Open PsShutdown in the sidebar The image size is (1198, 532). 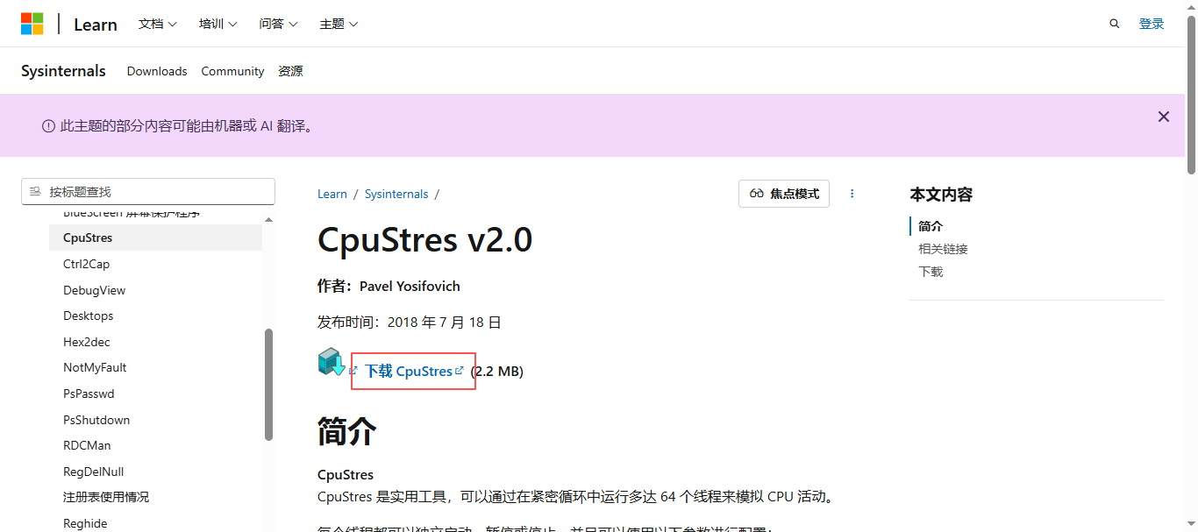(x=96, y=420)
